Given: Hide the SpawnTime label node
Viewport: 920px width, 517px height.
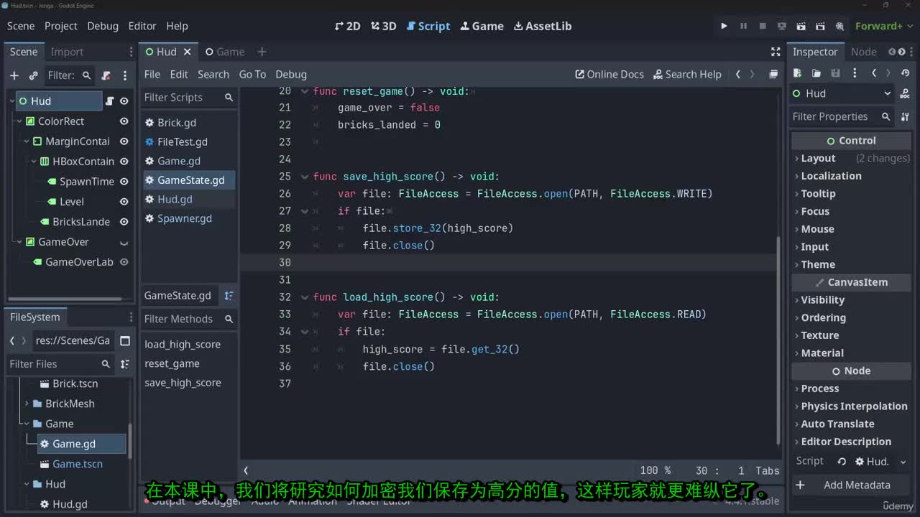Looking at the screenshot, I should tap(124, 182).
